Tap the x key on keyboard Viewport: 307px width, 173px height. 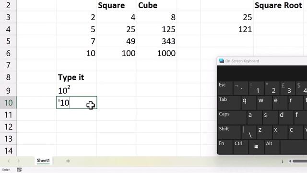(x=280, y=132)
